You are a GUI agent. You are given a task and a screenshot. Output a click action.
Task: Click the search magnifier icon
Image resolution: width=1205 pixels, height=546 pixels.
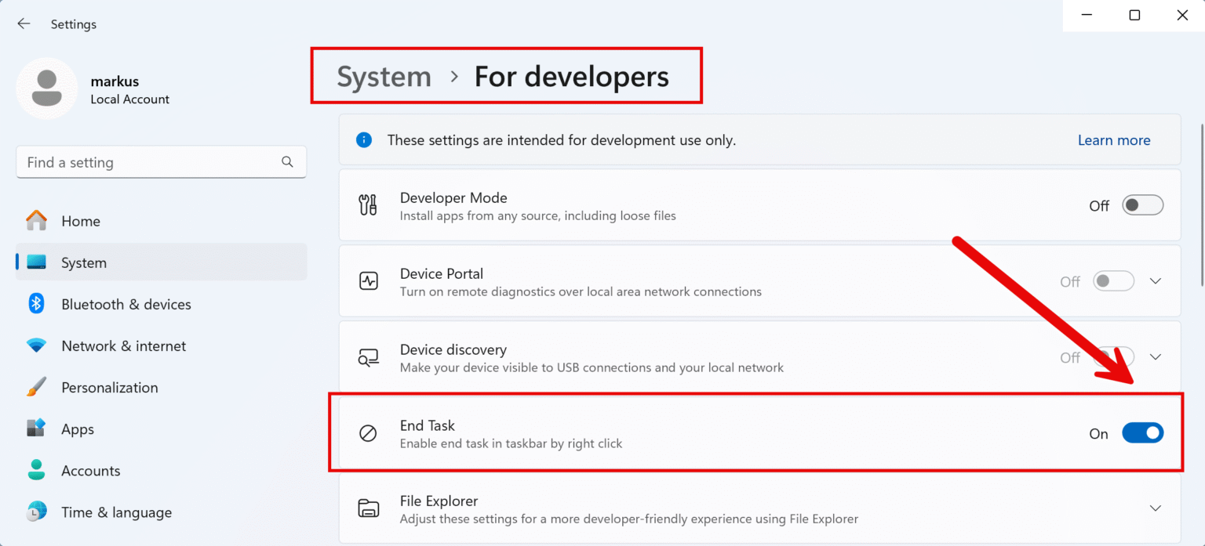click(287, 162)
